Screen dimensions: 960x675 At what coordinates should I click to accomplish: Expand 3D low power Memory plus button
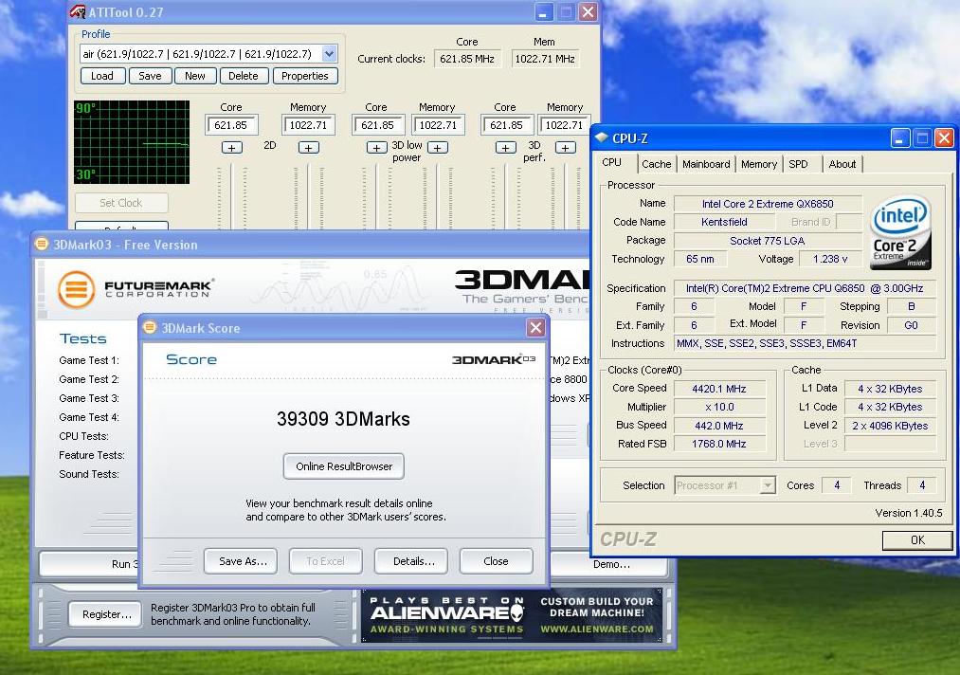(437, 148)
